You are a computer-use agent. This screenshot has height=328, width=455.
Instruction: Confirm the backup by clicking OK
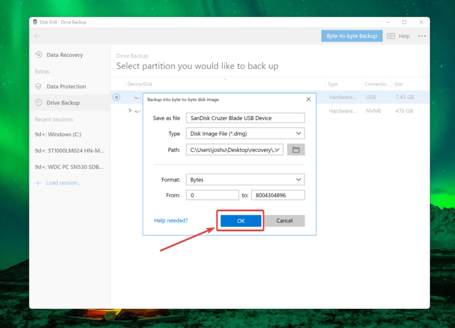point(240,220)
